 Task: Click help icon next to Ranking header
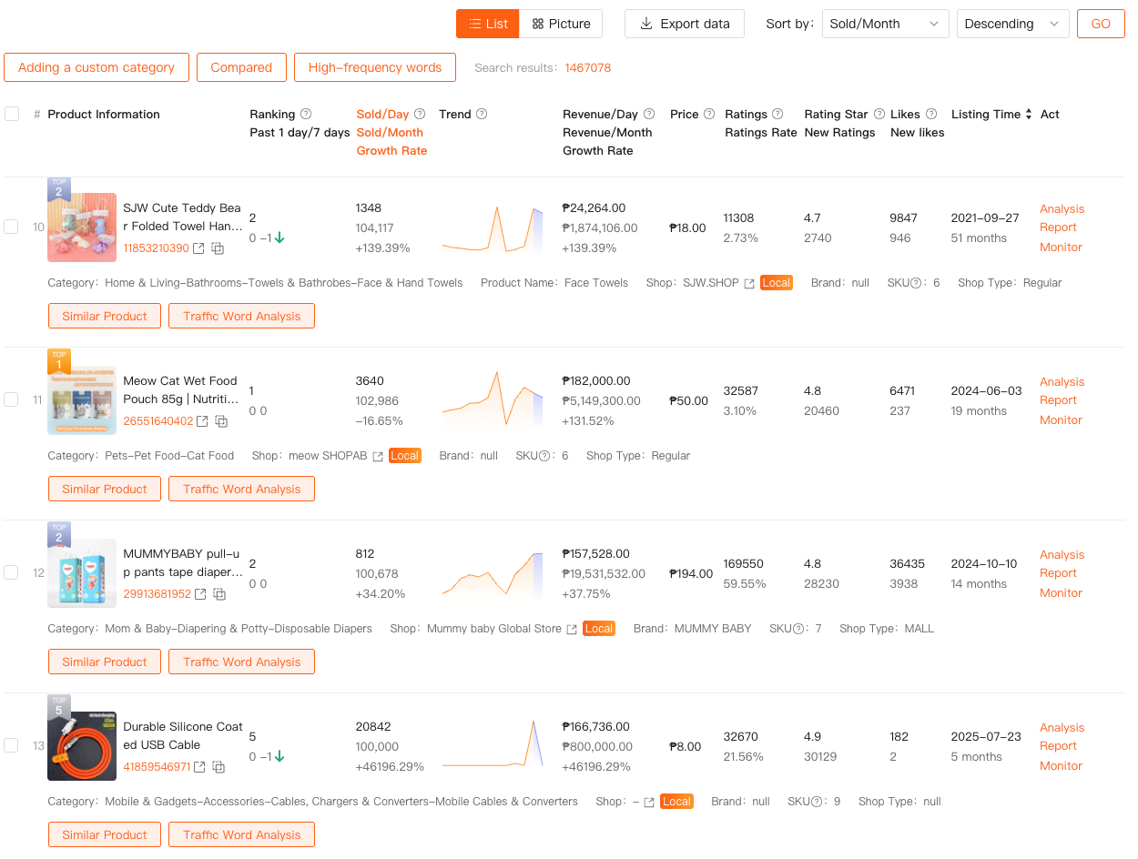(306, 115)
